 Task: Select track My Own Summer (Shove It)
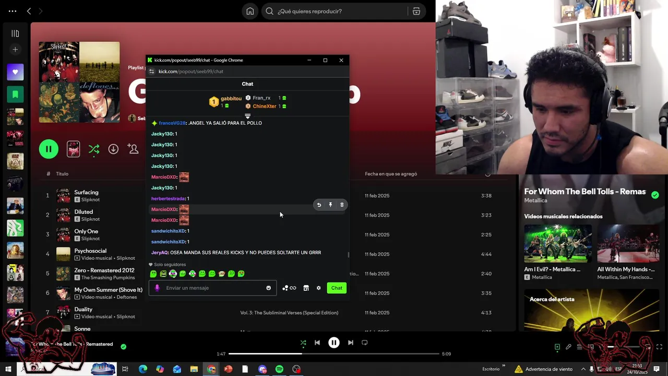tap(108, 290)
